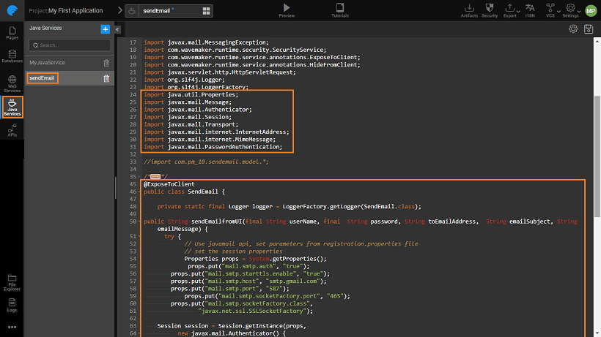Expand the Export dropdown
Image resolution: width=601 pixels, height=337 pixels.
tap(510, 10)
